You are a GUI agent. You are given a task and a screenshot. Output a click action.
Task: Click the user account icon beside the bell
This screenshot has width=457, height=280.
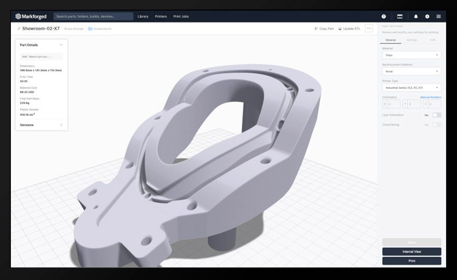pyautogui.click(x=427, y=17)
